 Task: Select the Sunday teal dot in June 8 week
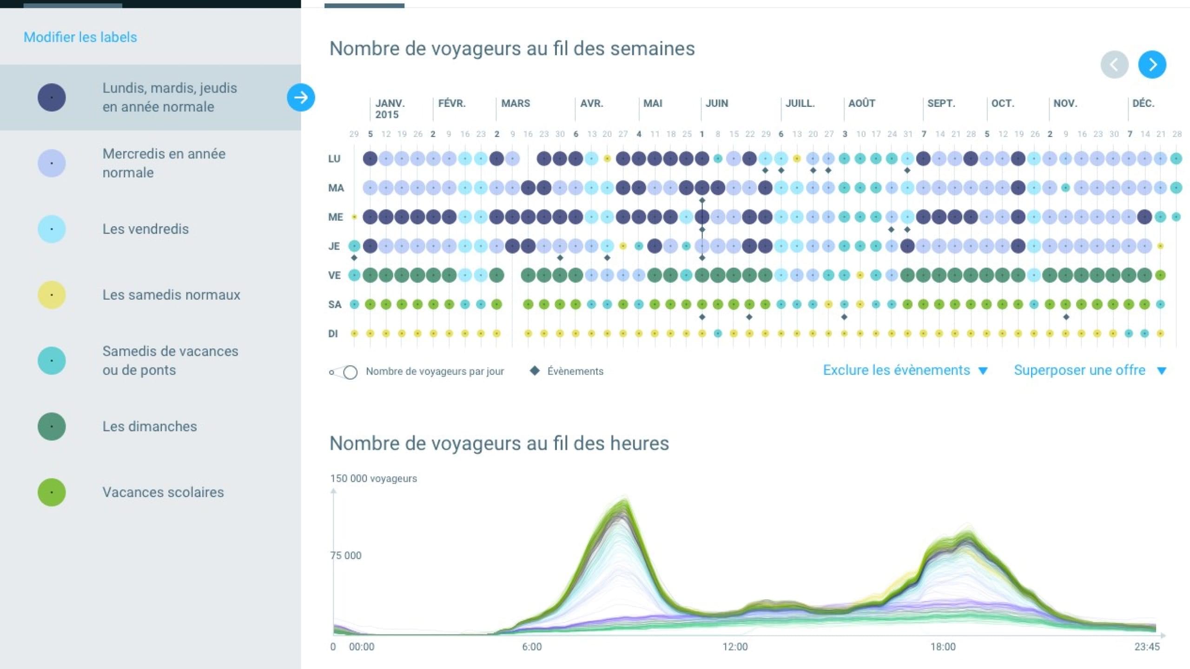click(718, 333)
